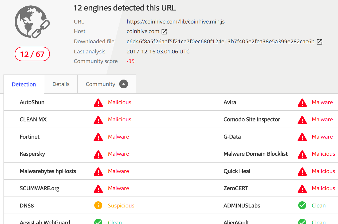Click the SCUMWARE.org engine name
The width and height of the screenshot is (338, 224).
(40, 188)
